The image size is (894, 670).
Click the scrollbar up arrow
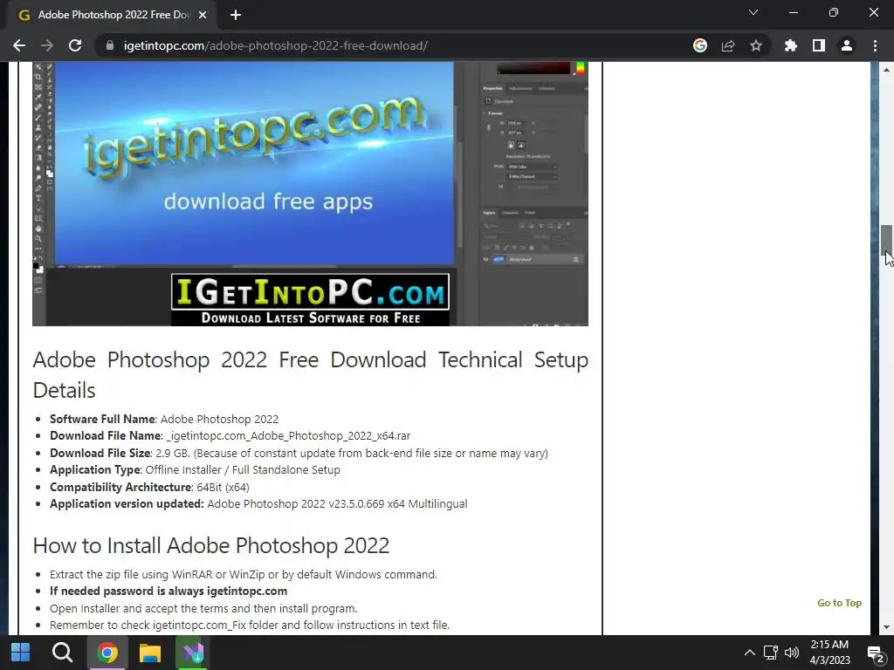point(886,70)
